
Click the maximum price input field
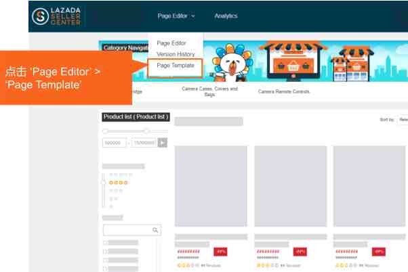pyautogui.click(x=144, y=143)
